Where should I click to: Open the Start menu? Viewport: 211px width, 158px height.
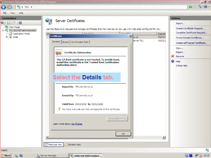(6, 156)
